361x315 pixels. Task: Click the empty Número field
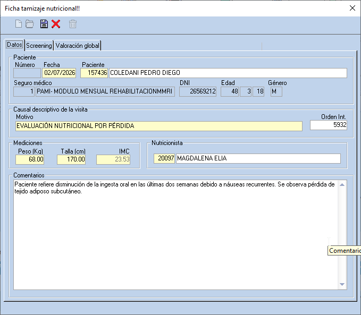coord(27,73)
